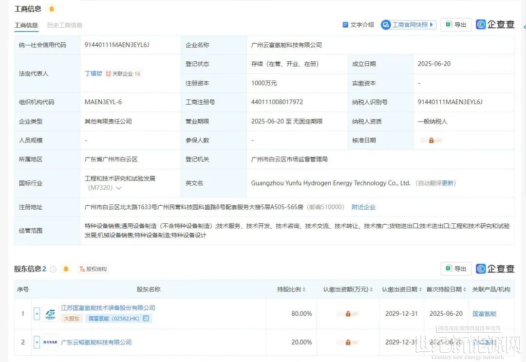Click 广东云韬氢能 company logo thumbnail
The height and width of the screenshot is (362, 526).
click(50, 342)
